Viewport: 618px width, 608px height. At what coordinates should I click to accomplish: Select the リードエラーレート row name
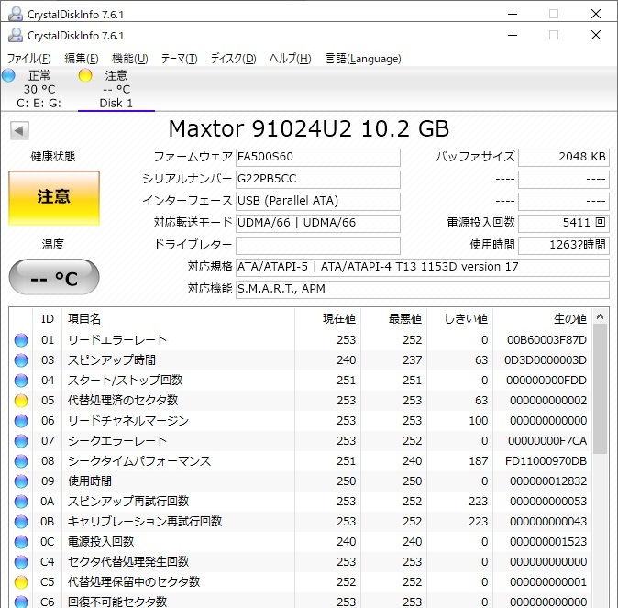point(117,340)
